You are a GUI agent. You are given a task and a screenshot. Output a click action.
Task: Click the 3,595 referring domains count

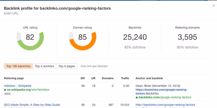[x=187, y=37]
